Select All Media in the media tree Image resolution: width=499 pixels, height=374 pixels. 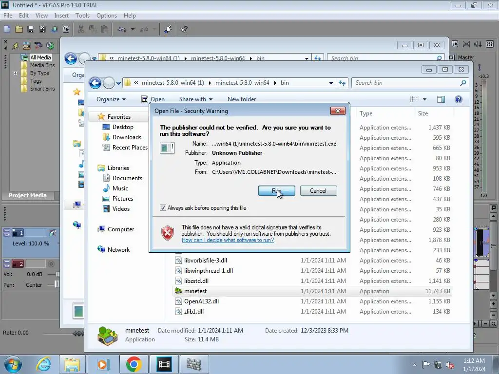click(40, 57)
